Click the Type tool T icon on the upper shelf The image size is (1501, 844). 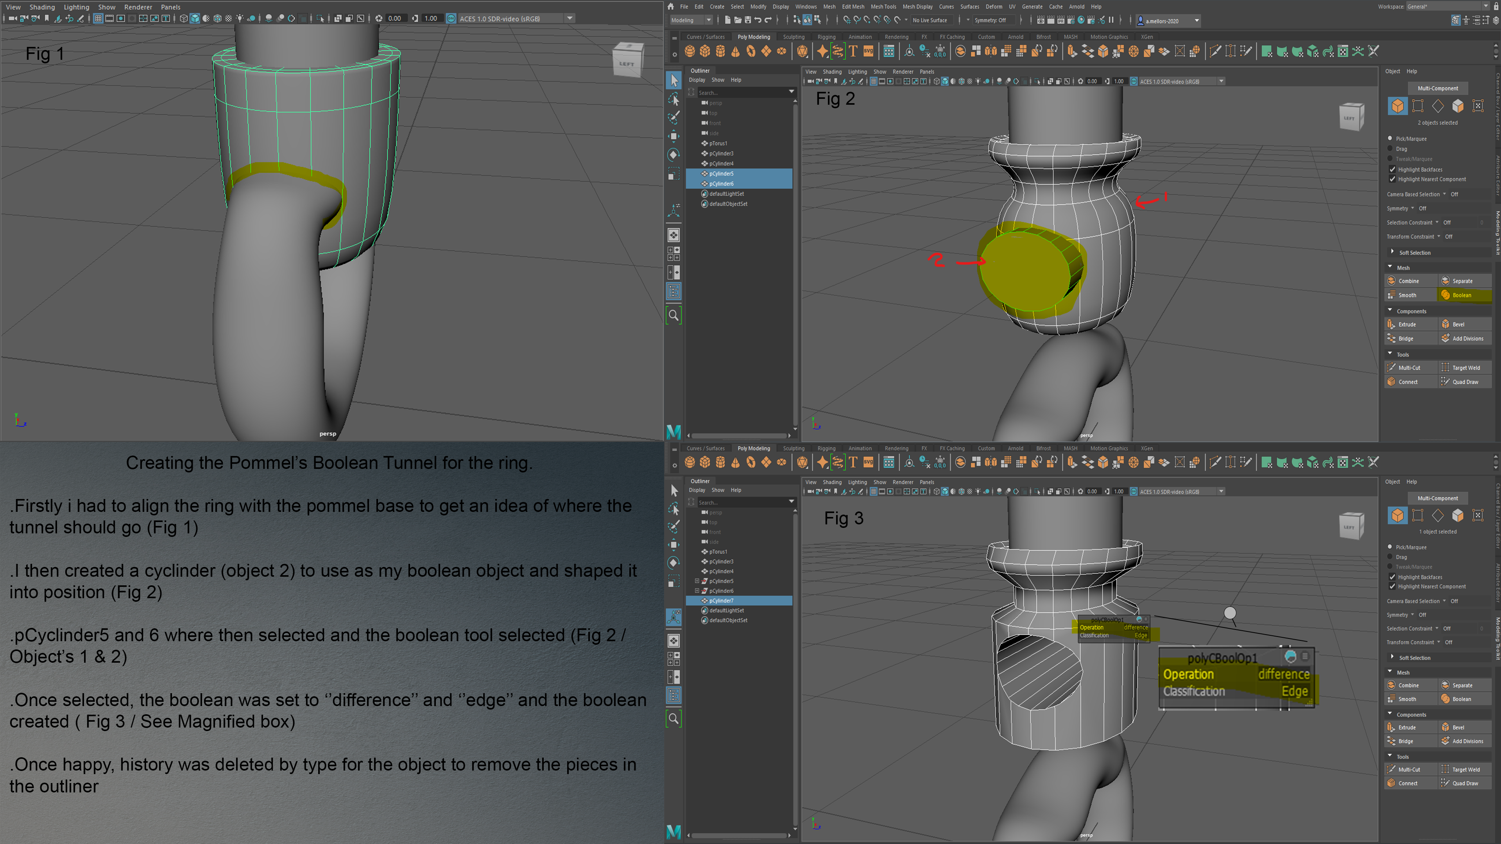pos(853,52)
